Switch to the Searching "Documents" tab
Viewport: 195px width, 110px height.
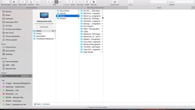click(96, 8)
